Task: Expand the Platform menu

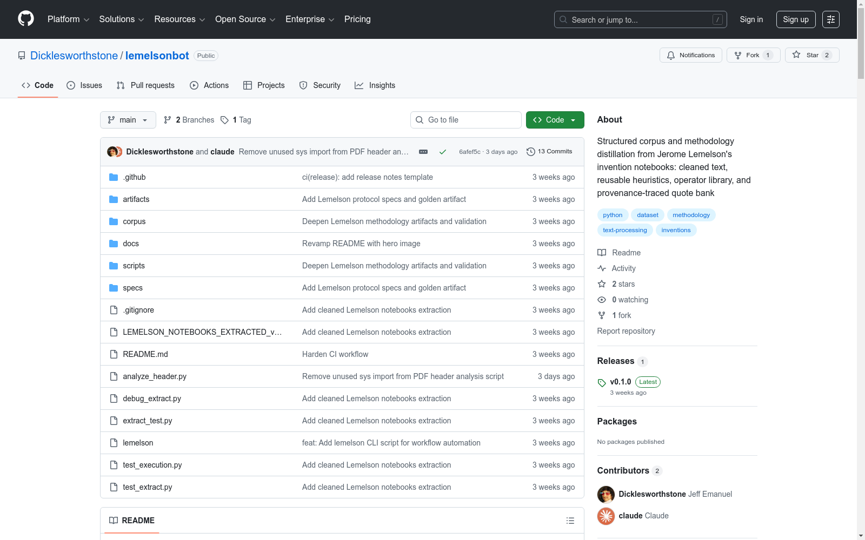Action: click(x=68, y=19)
